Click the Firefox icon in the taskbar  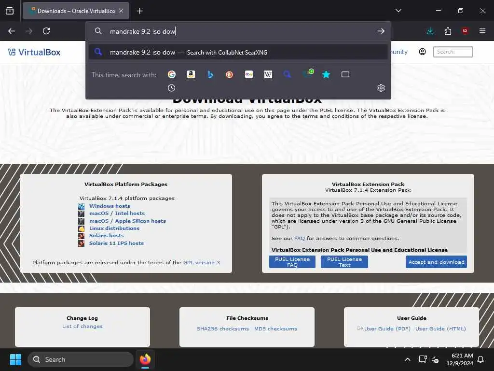(145, 359)
